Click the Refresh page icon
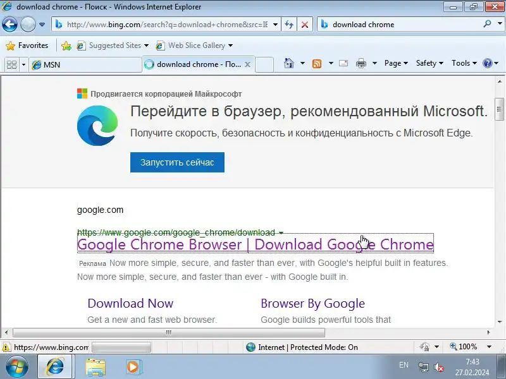This screenshot has height=379, width=506. tap(289, 25)
